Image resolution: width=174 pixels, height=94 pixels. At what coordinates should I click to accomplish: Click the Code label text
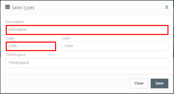pyautogui.click(x=10, y=38)
